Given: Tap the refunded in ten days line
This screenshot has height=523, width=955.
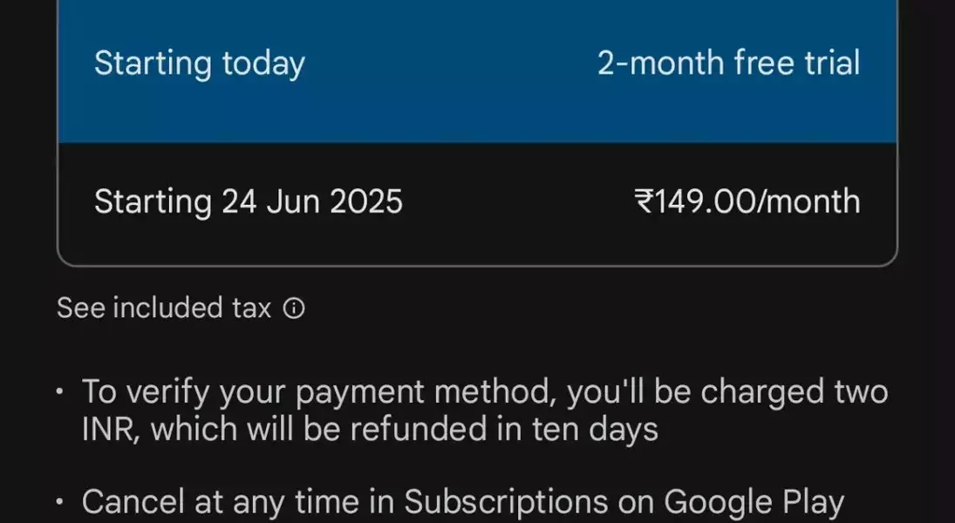Looking at the screenshot, I should tap(370, 429).
